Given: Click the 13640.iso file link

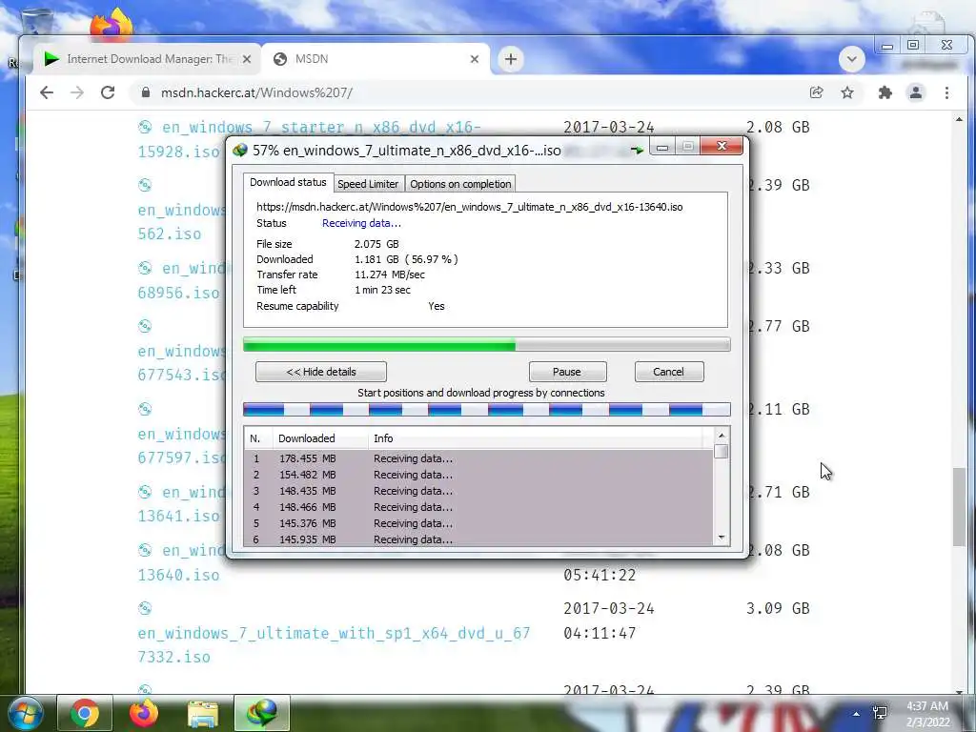Looking at the screenshot, I should [x=178, y=575].
